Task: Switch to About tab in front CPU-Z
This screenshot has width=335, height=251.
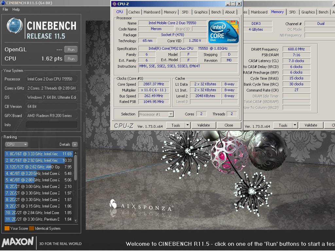Action: [230, 12]
